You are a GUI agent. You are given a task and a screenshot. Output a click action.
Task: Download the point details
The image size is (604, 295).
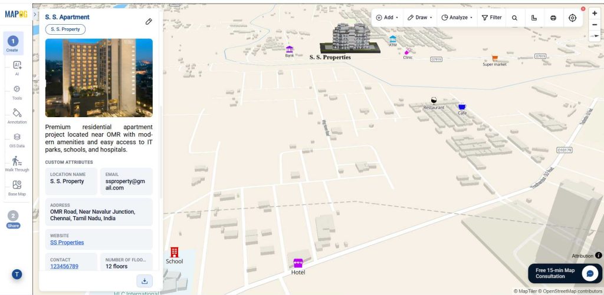point(145,281)
